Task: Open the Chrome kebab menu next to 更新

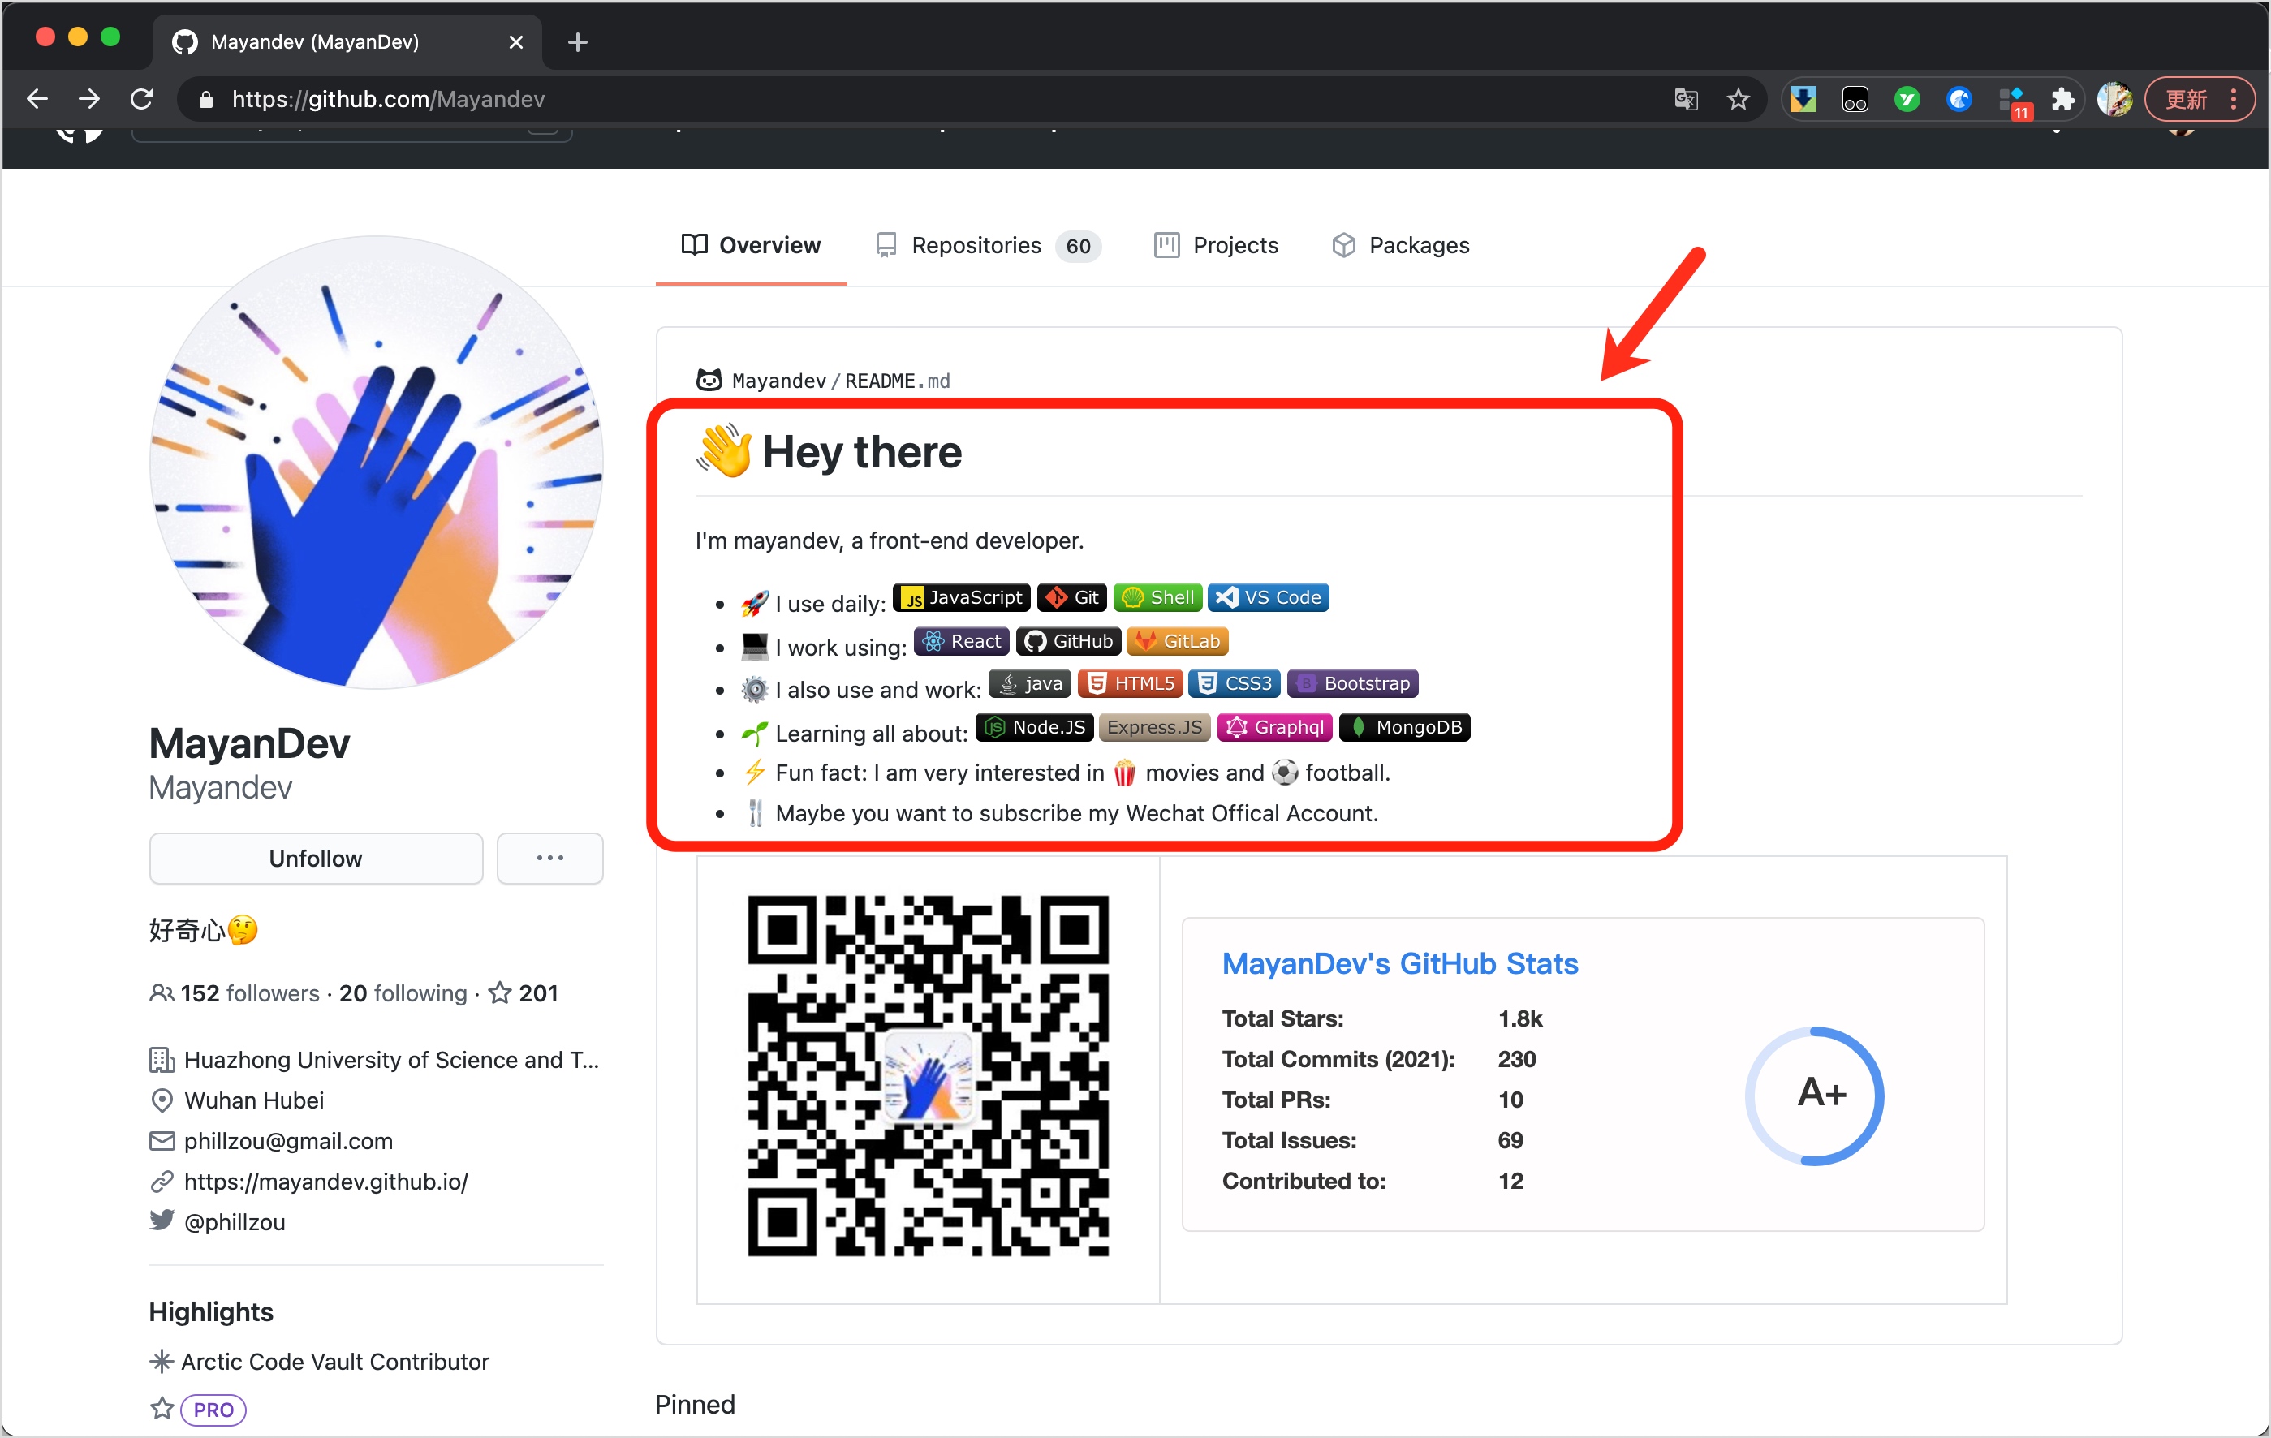Action: pos(2234,99)
